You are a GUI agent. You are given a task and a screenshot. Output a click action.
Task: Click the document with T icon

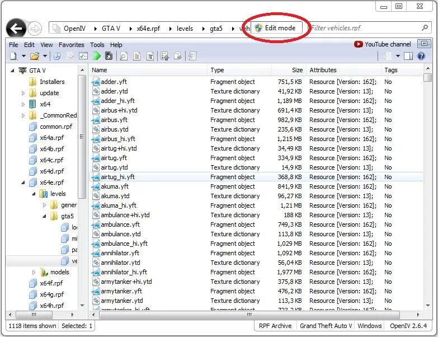(x=150, y=56)
